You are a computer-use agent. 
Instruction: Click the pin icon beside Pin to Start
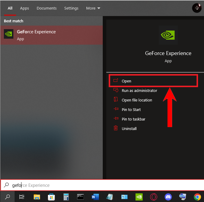(x=116, y=109)
